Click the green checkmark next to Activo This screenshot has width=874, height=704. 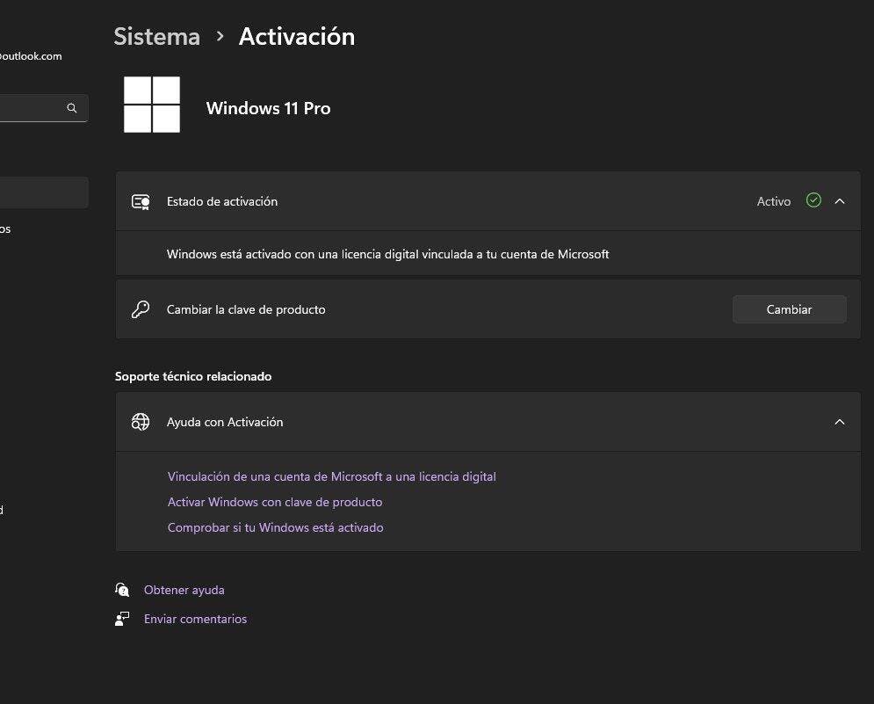point(813,200)
